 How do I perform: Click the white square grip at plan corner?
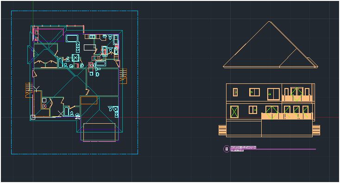(x=33, y=117)
